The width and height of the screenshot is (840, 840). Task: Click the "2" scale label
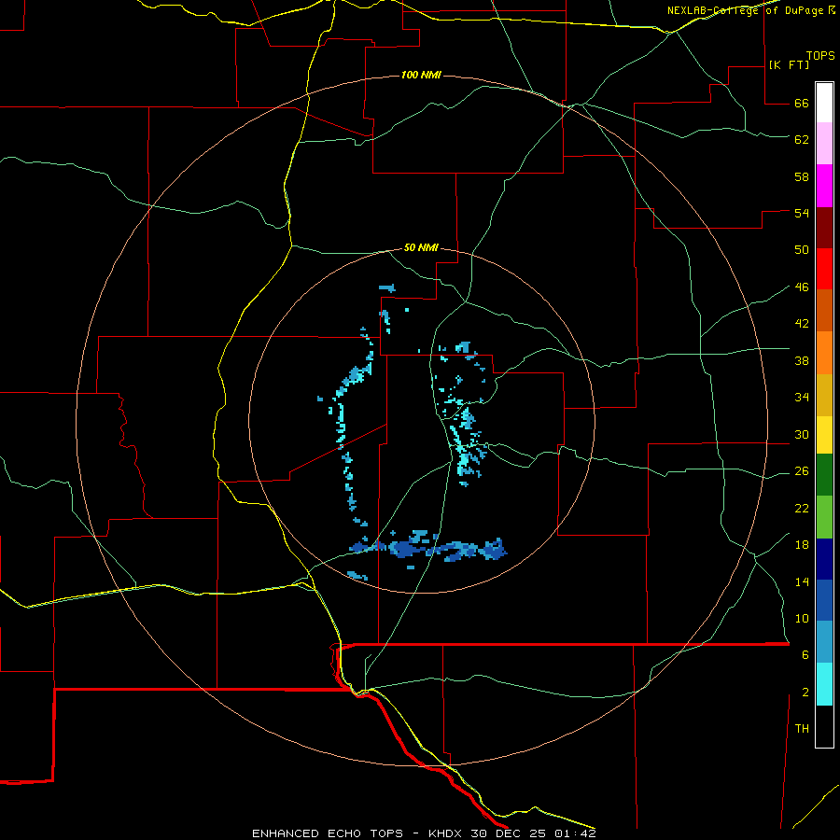805,693
